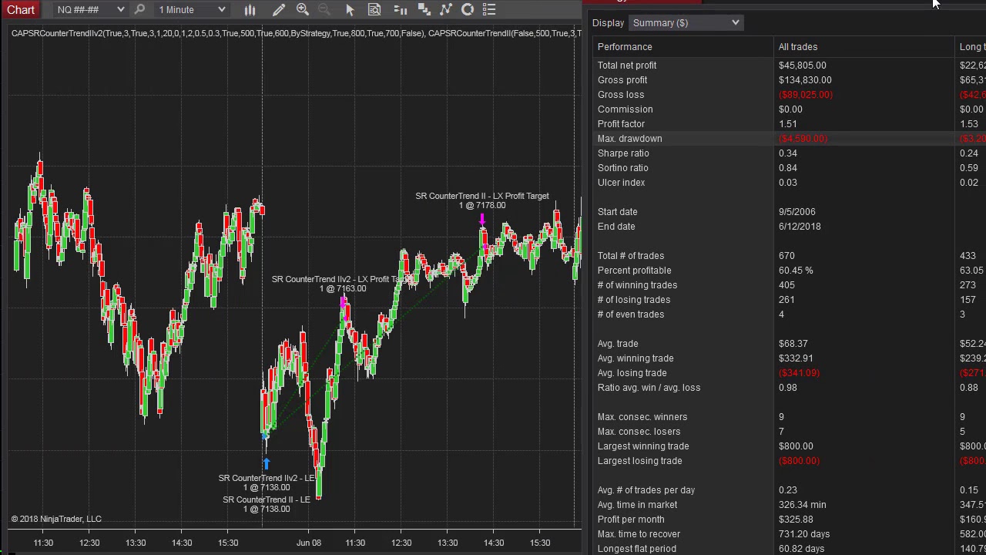Viewport: 986px width, 555px height.
Task: Click the blue long entry arrow marker
Action: [x=267, y=463]
